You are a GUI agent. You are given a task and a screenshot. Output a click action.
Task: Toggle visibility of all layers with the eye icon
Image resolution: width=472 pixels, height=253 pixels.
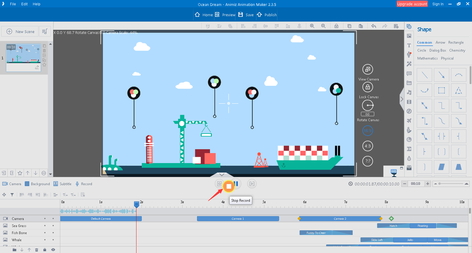coord(53,250)
